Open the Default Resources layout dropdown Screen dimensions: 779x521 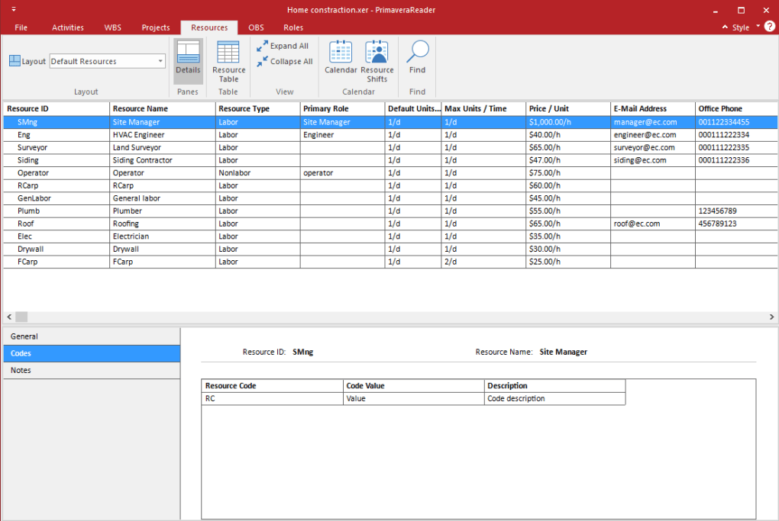coord(160,61)
